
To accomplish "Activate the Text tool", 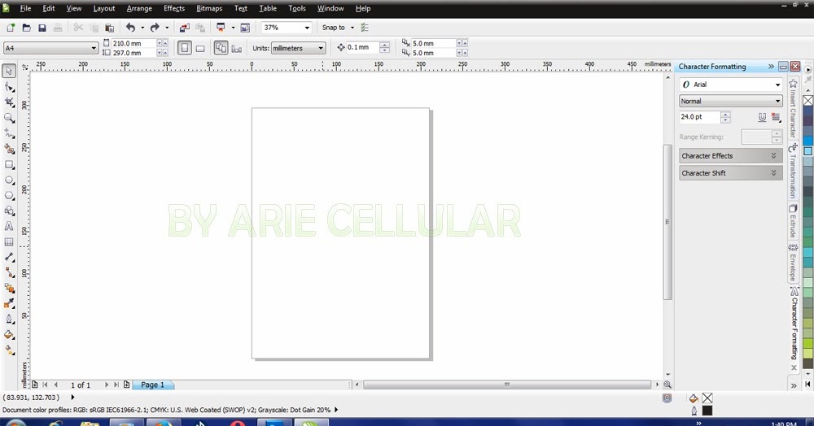I will click(x=9, y=227).
